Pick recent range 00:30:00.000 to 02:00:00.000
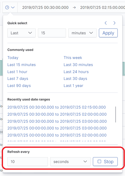Viewport: 125px width, 176px height. [57, 114]
